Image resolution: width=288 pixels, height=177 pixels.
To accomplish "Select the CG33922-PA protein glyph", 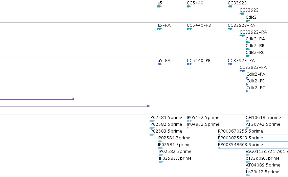I will (242, 71).
